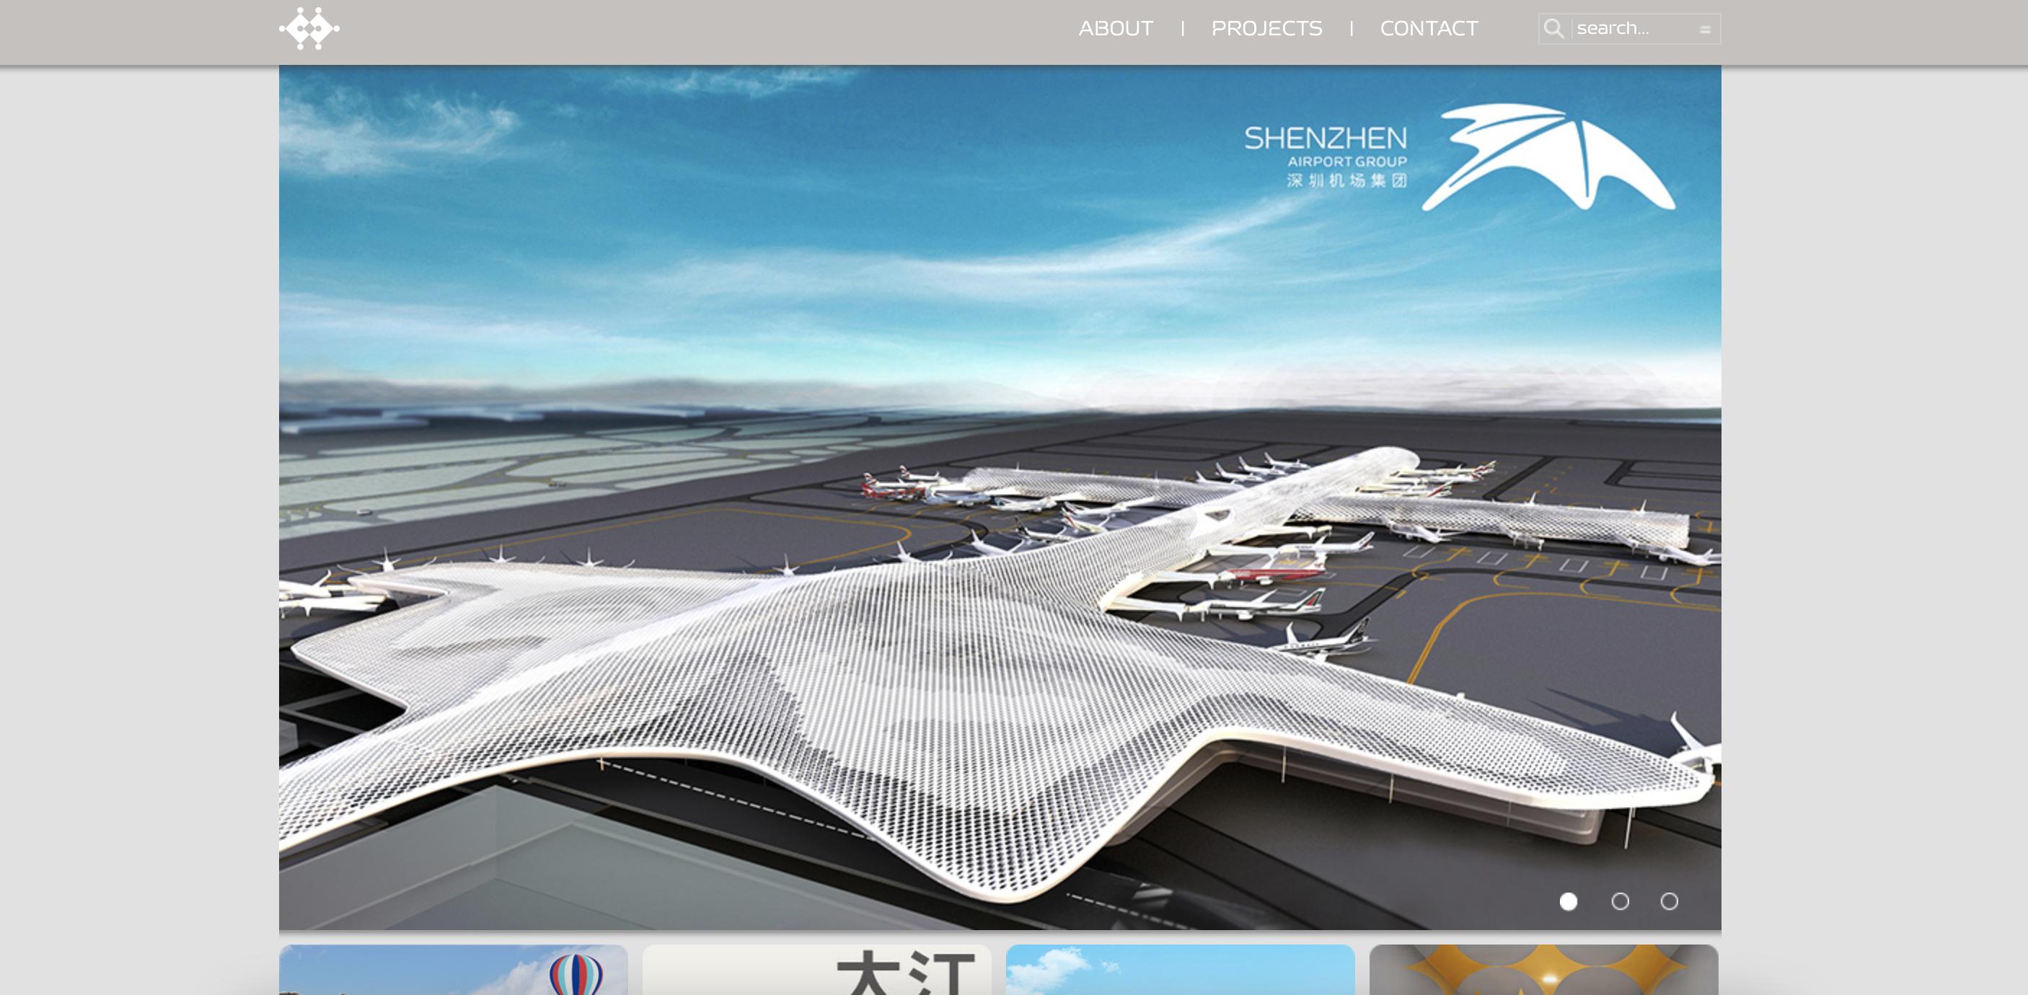This screenshot has height=995, width=2028.
Task: Click the separator between PROJECTS and CONTACT
Action: point(1351,28)
